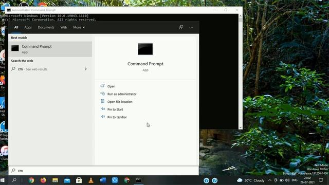The image size is (329, 185).
Task: Click the scroll down arrow in Command Prompt window
Action: (x=241, y=127)
